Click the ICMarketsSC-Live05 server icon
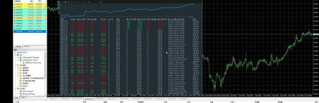Viewport: 319px width, 103px height. click(x=21, y=60)
